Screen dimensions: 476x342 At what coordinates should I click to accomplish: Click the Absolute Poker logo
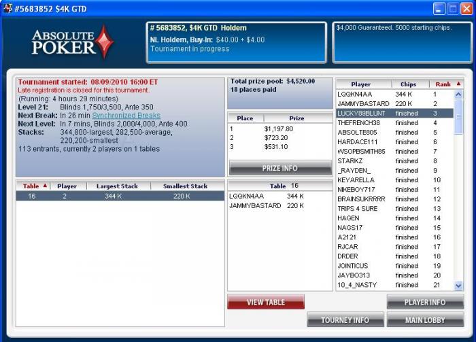73,42
